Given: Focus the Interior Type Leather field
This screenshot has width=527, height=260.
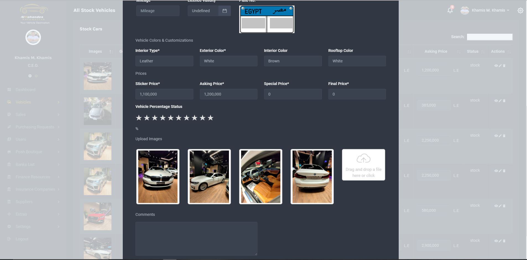Looking at the screenshot, I should tap(164, 61).
